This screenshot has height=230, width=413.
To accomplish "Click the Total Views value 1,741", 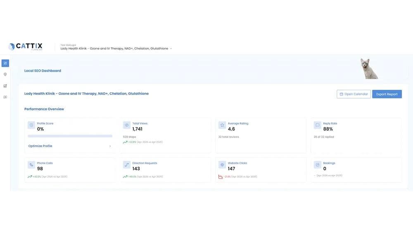I will coord(137,129).
